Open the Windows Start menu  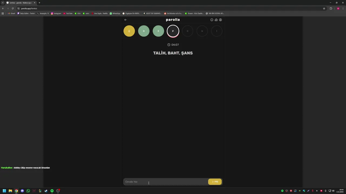coord(4,191)
